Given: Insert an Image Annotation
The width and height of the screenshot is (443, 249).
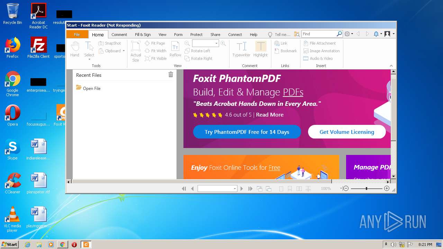Looking at the screenshot, I should tap(321, 51).
